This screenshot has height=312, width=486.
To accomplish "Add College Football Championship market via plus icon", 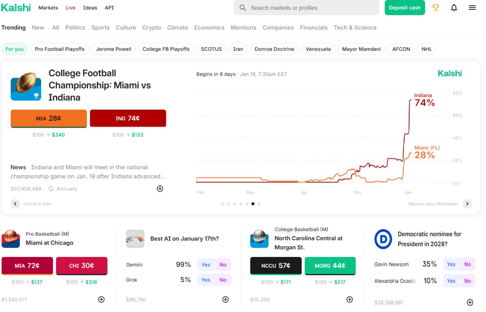I will pyautogui.click(x=160, y=188).
